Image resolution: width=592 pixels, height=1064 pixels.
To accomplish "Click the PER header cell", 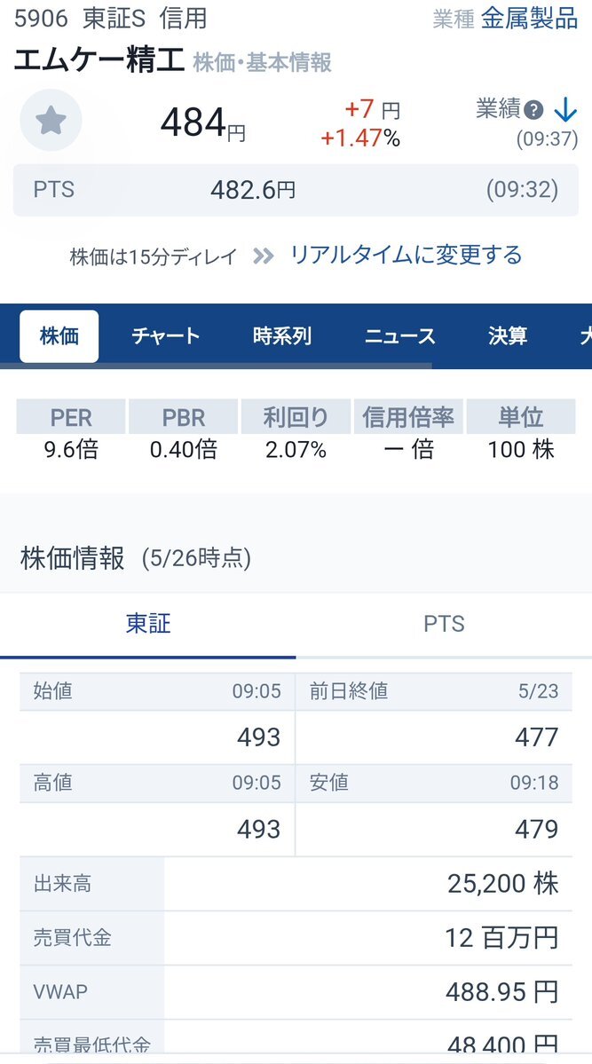I will pyautogui.click(x=71, y=417).
